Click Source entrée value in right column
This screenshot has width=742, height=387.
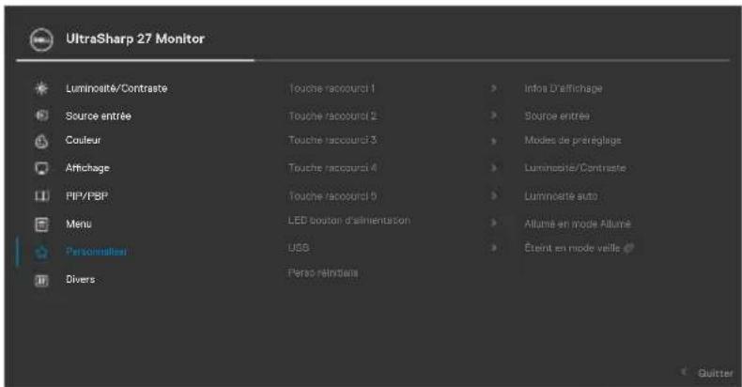557,116
